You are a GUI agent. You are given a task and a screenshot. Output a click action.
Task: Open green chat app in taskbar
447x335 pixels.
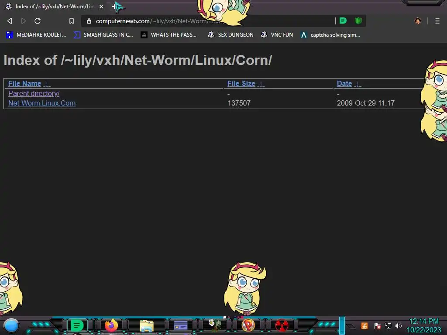[x=77, y=325]
